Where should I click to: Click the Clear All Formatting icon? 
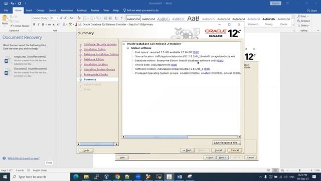79,18
